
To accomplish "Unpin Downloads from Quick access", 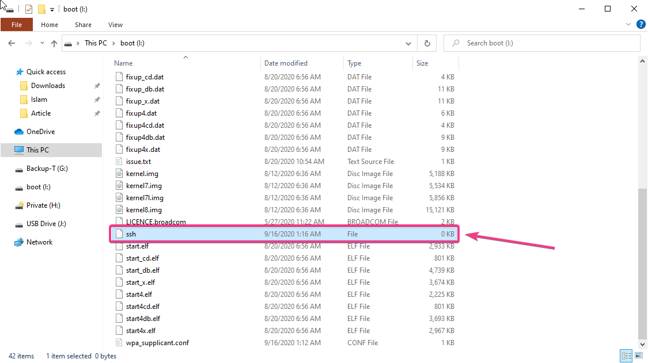I will coord(97,86).
